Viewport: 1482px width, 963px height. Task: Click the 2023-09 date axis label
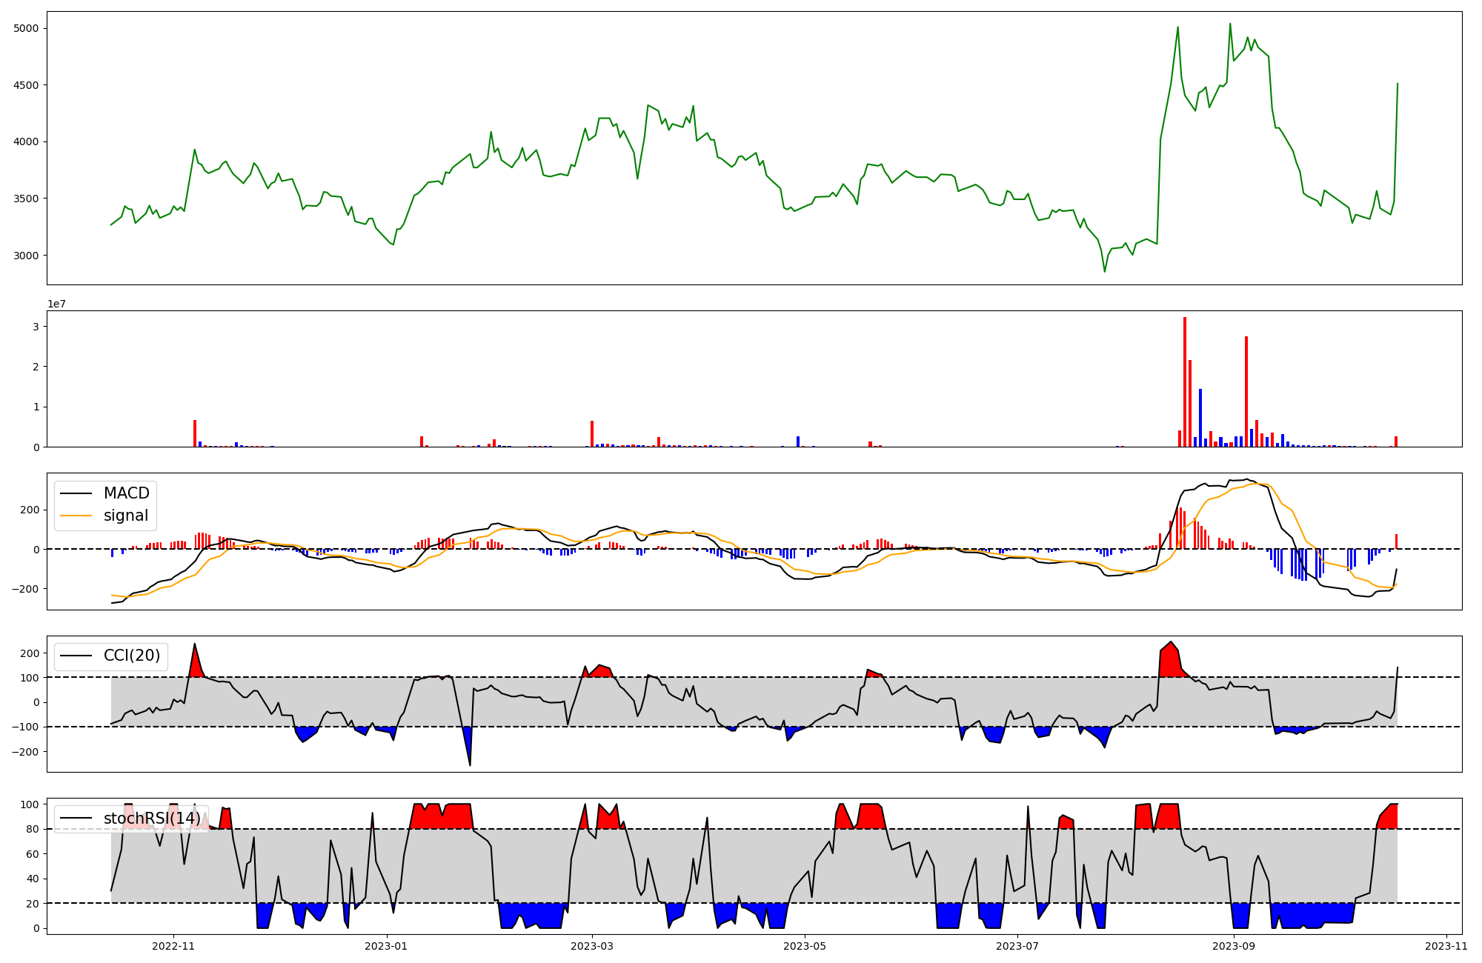pyautogui.click(x=1234, y=946)
